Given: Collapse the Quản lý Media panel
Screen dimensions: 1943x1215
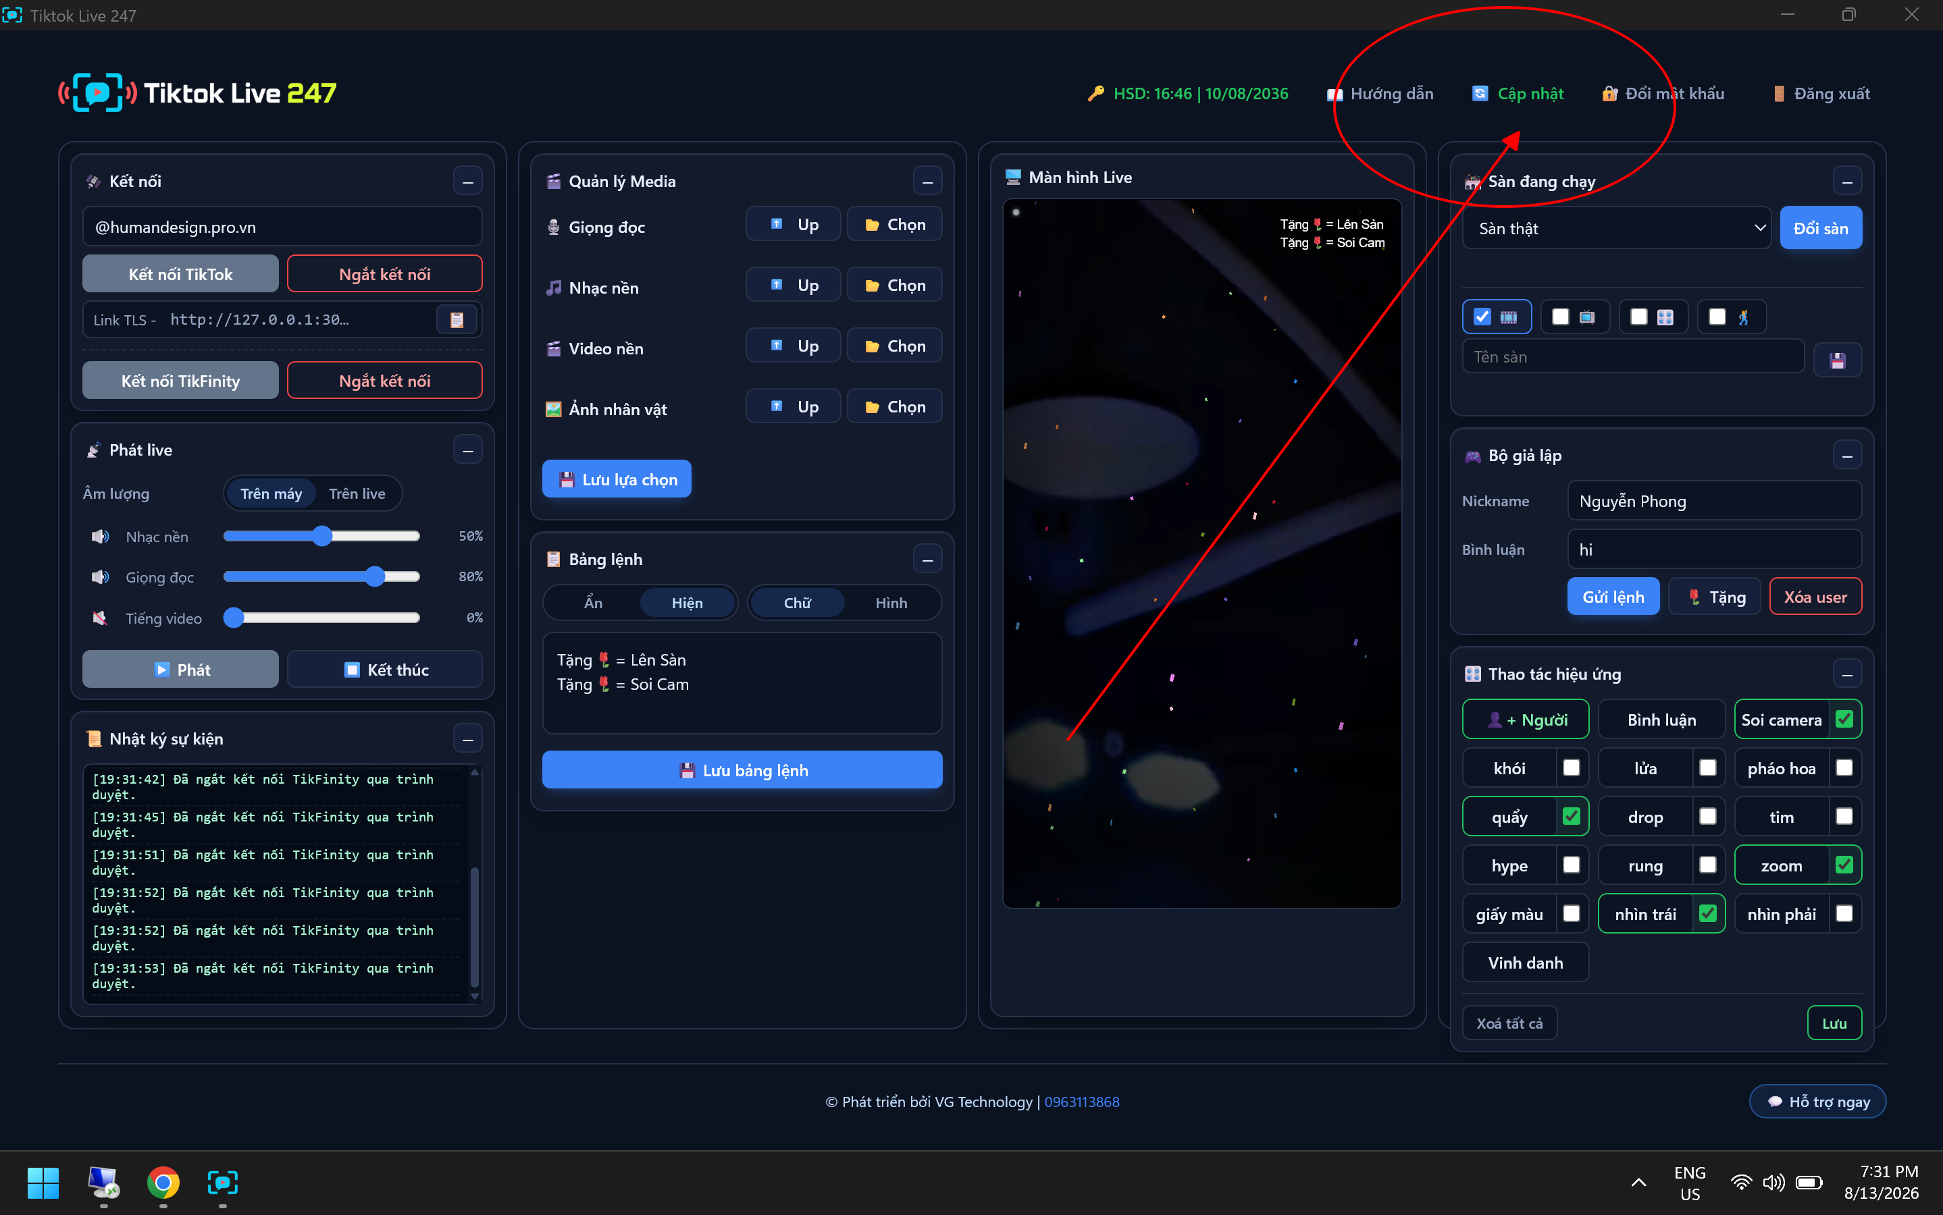Looking at the screenshot, I should (x=928, y=182).
